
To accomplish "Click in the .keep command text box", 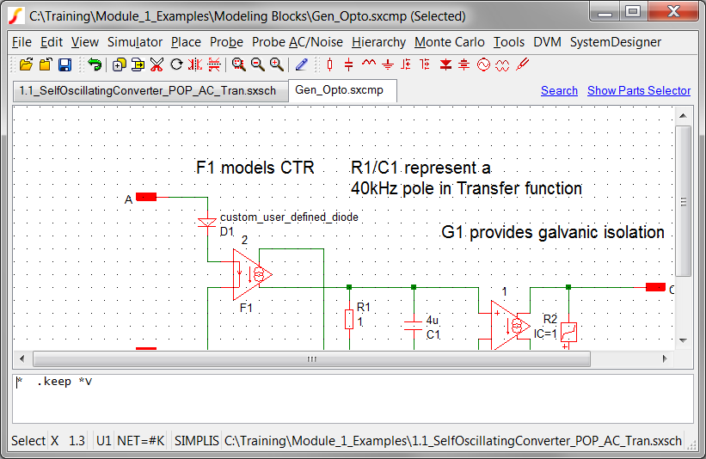I will (x=344, y=398).
